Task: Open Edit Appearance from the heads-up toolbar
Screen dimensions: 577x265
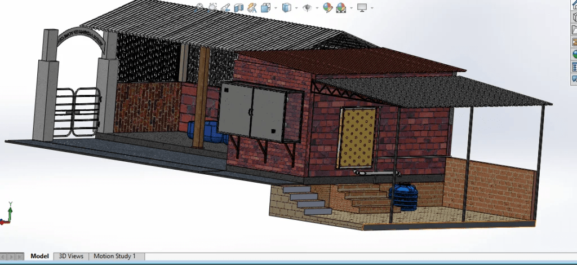Action: coord(327,7)
